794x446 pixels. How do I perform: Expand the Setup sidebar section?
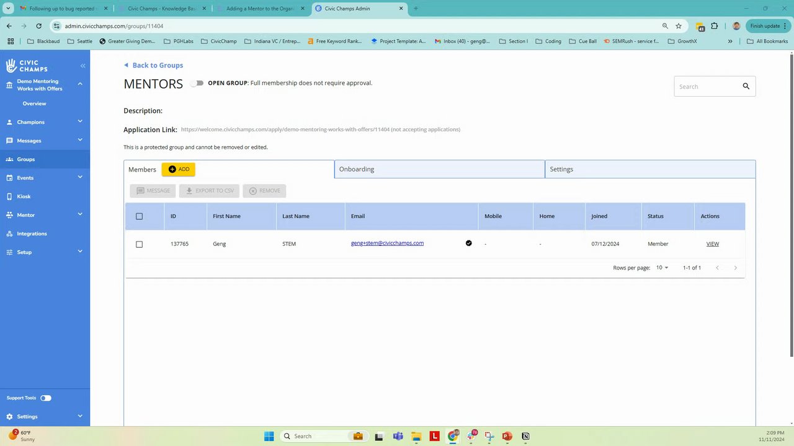pos(80,251)
